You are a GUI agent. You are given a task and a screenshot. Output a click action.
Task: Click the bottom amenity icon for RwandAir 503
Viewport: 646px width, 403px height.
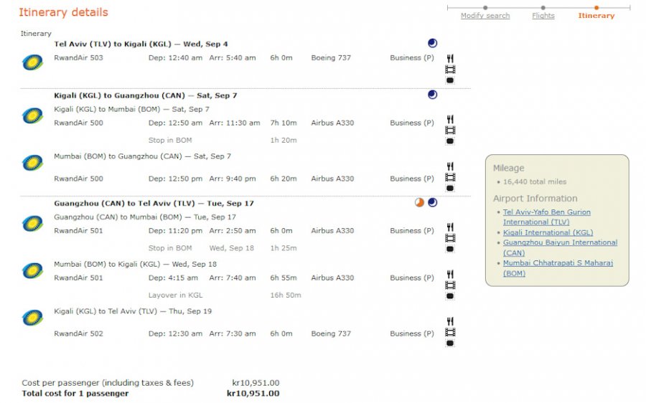450,80
